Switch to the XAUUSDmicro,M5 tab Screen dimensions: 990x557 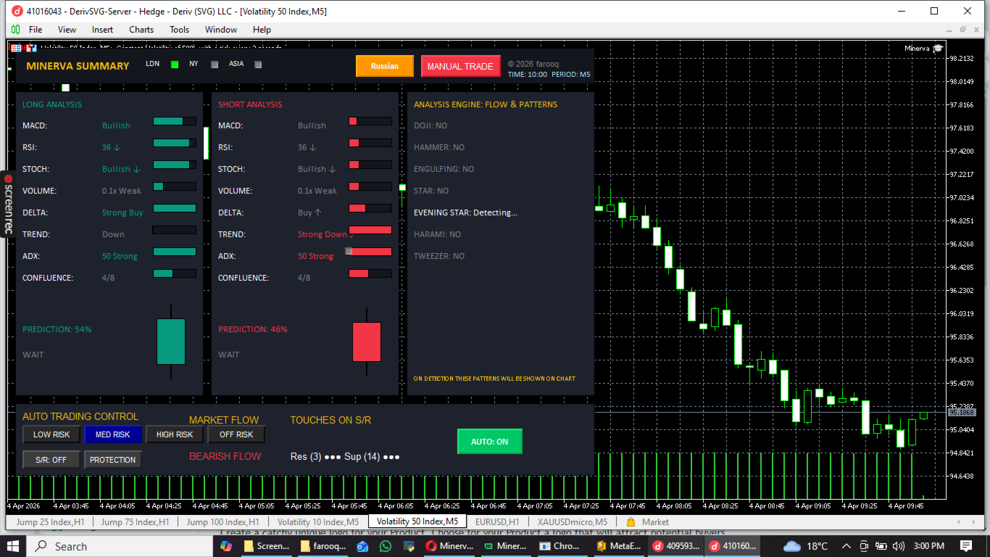tap(572, 522)
